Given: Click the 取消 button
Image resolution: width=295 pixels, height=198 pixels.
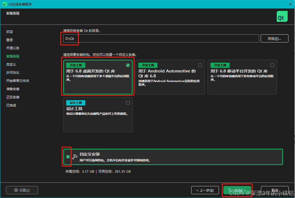Looking at the screenshot, I should click(x=275, y=190).
